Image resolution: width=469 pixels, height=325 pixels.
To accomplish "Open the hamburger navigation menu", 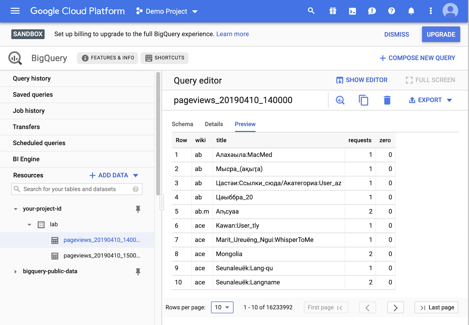I will coord(15,11).
